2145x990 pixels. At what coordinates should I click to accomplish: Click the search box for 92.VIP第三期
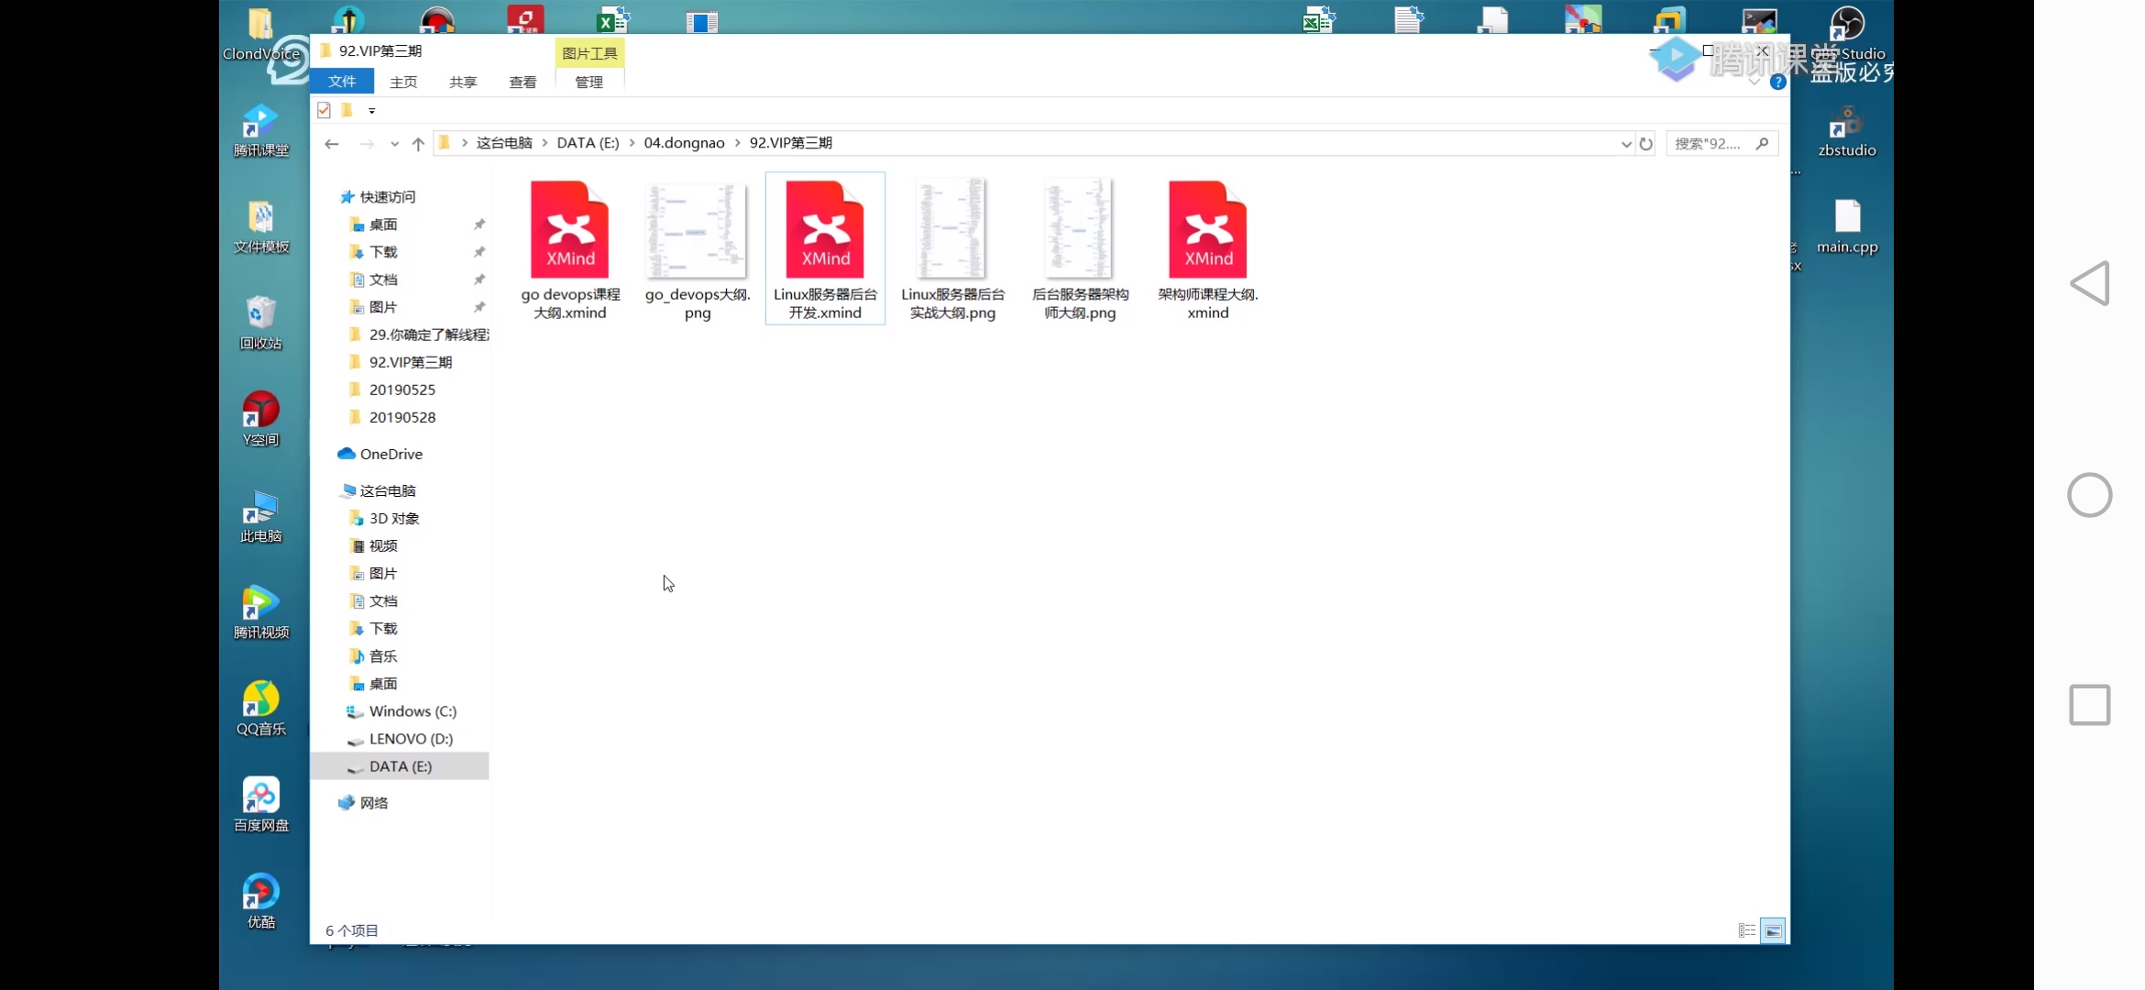1710,144
